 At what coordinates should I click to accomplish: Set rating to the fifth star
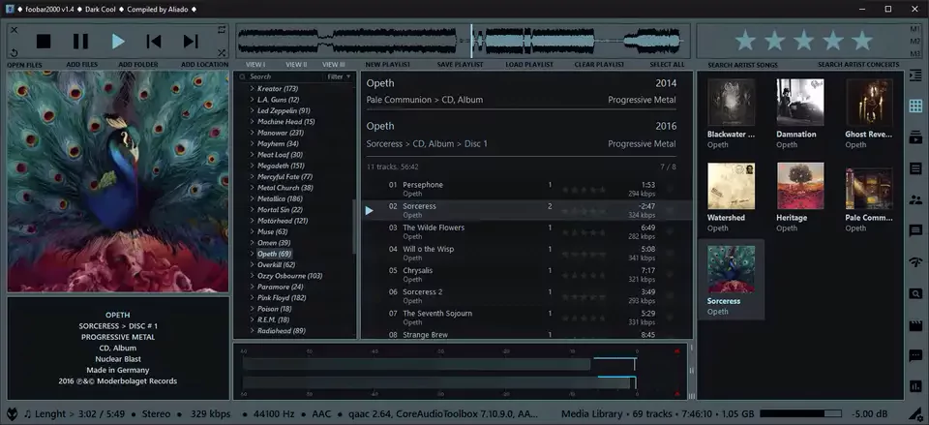(862, 41)
